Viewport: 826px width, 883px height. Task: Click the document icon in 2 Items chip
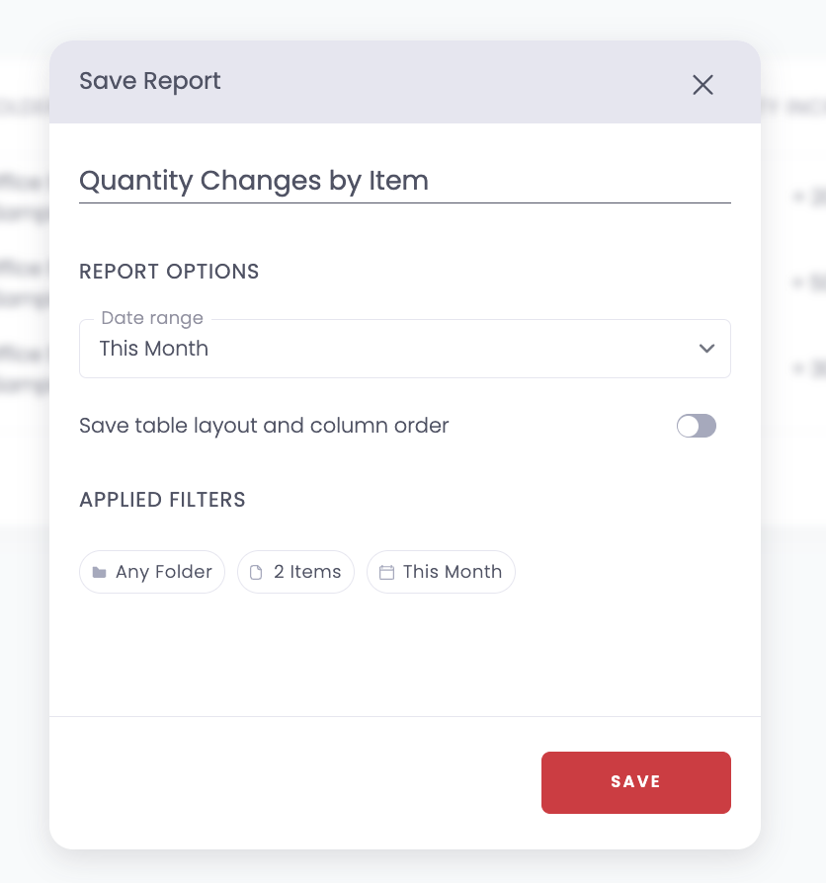click(x=256, y=573)
